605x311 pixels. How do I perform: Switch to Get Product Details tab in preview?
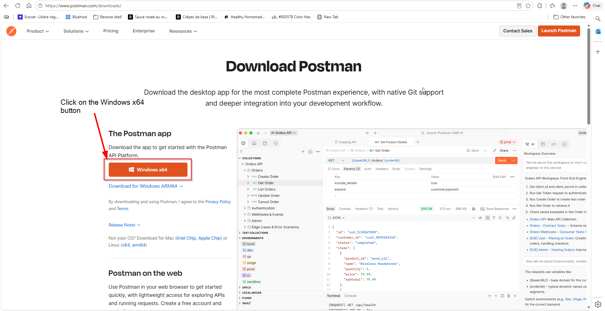(x=390, y=142)
